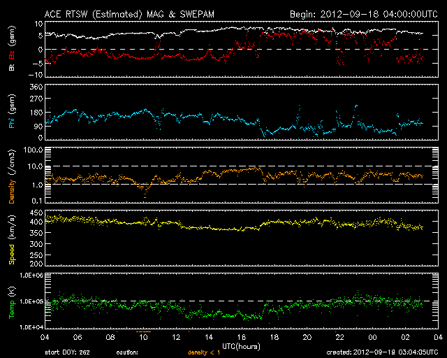Click the 'start DOY: 262' text

pos(67,352)
